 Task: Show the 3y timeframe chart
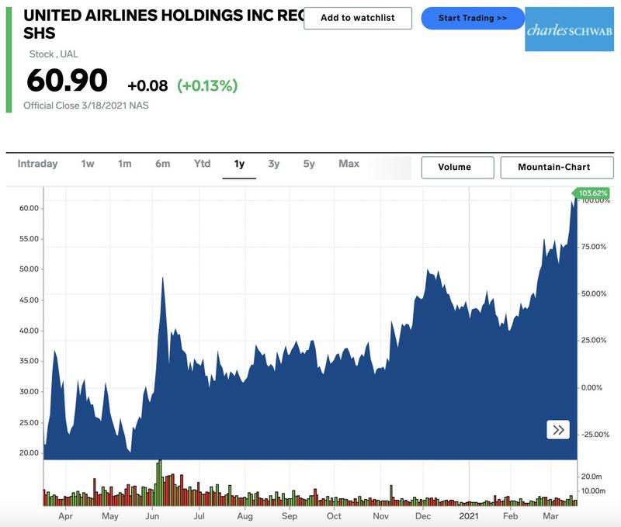274,164
